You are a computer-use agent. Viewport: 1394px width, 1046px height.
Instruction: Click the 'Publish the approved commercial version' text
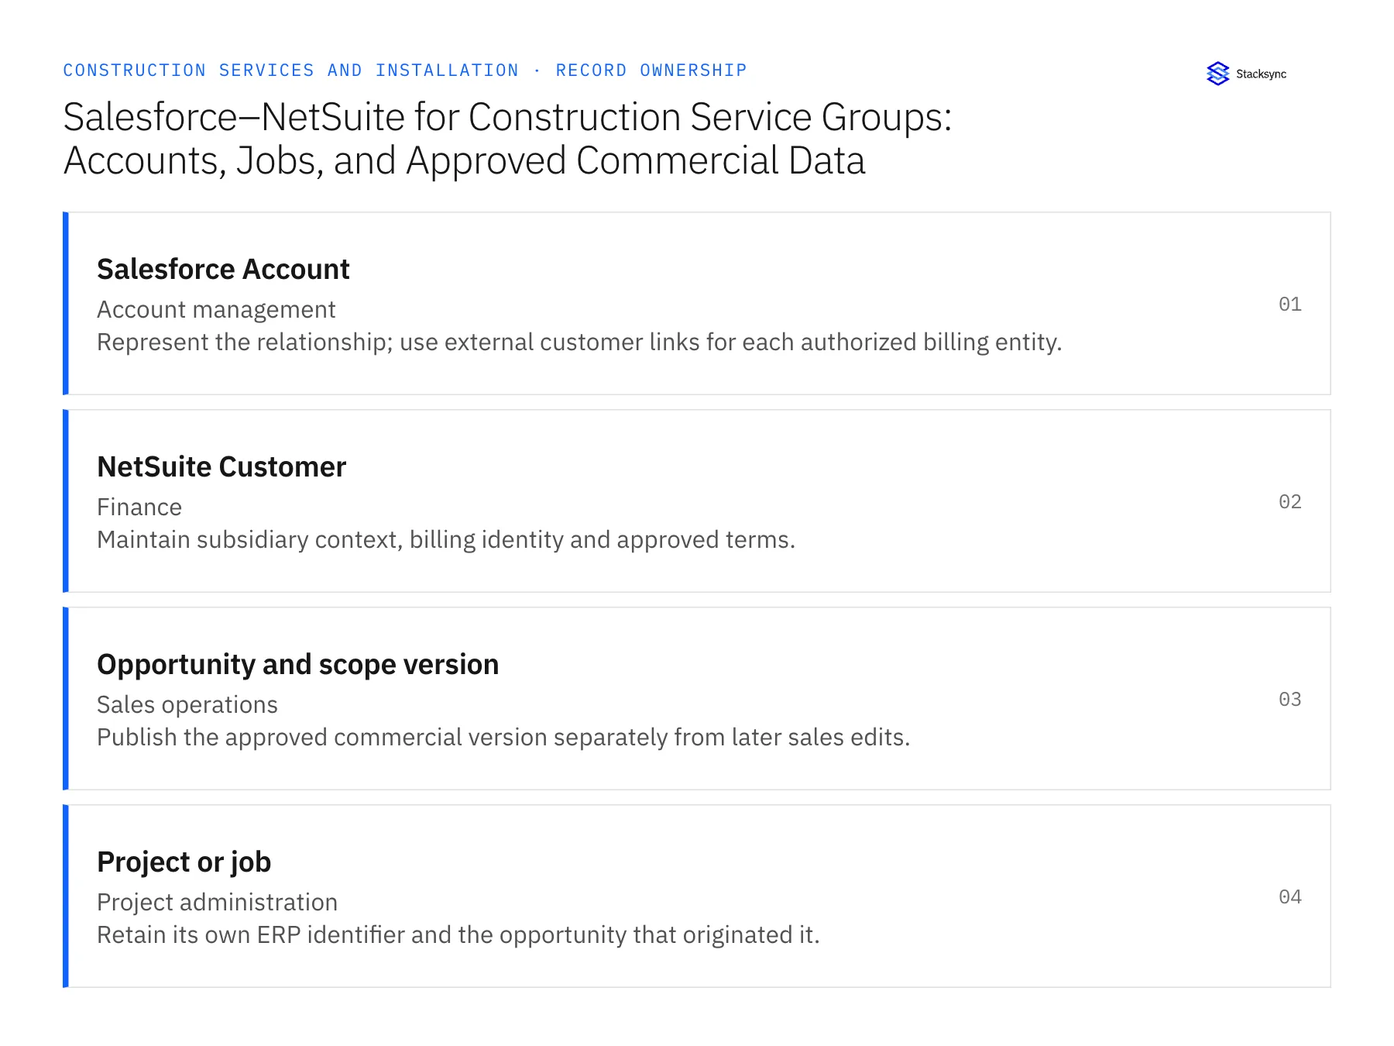503,737
